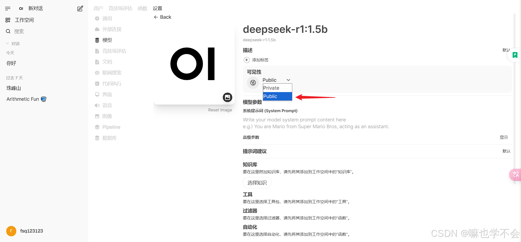Click the deepseek-r1:1.5b model name field
Viewport: 521px width, 242px height.
click(x=285, y=29)
